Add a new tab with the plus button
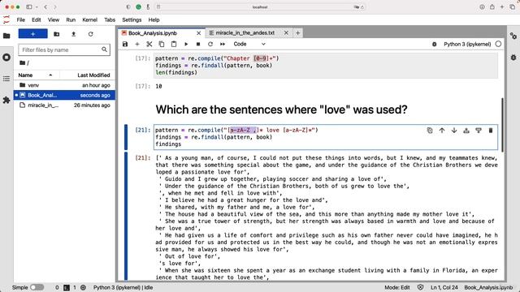 298,32
